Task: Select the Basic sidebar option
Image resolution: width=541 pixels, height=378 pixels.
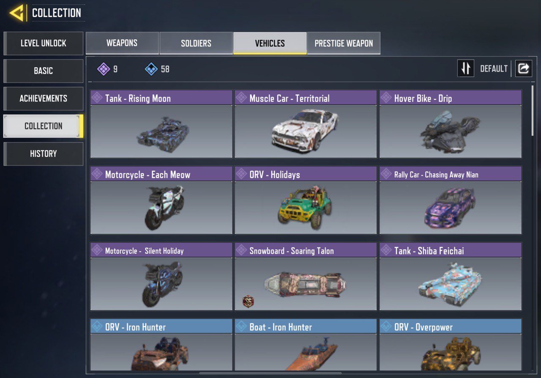Action: coord(44,71)
